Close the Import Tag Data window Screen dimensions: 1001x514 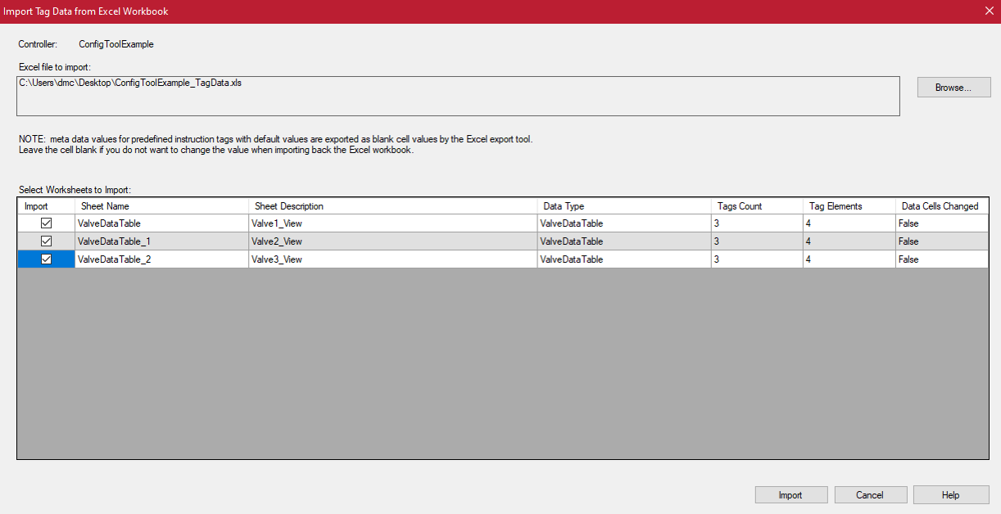pos(989,11)
